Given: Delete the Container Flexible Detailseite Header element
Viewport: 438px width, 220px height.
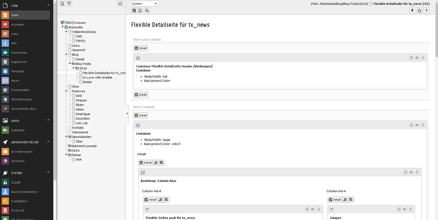Looking at the screenshot, I should (x=423, y=58).
